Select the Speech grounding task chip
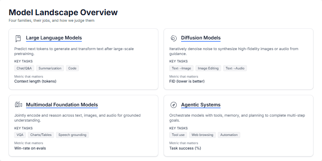The image size is (322, 161). pos(72,135)
